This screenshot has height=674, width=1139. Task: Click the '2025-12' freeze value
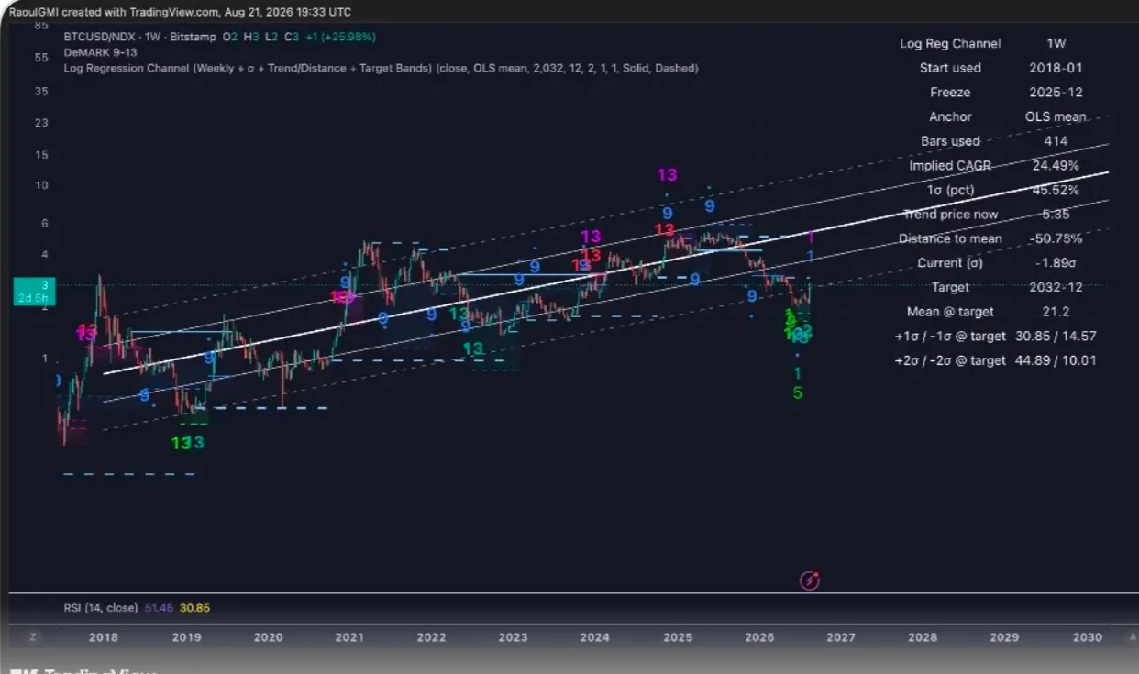(1056, 93)
